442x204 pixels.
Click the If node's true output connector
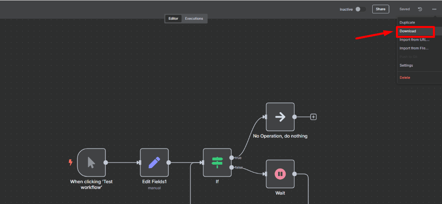[231, 158]
